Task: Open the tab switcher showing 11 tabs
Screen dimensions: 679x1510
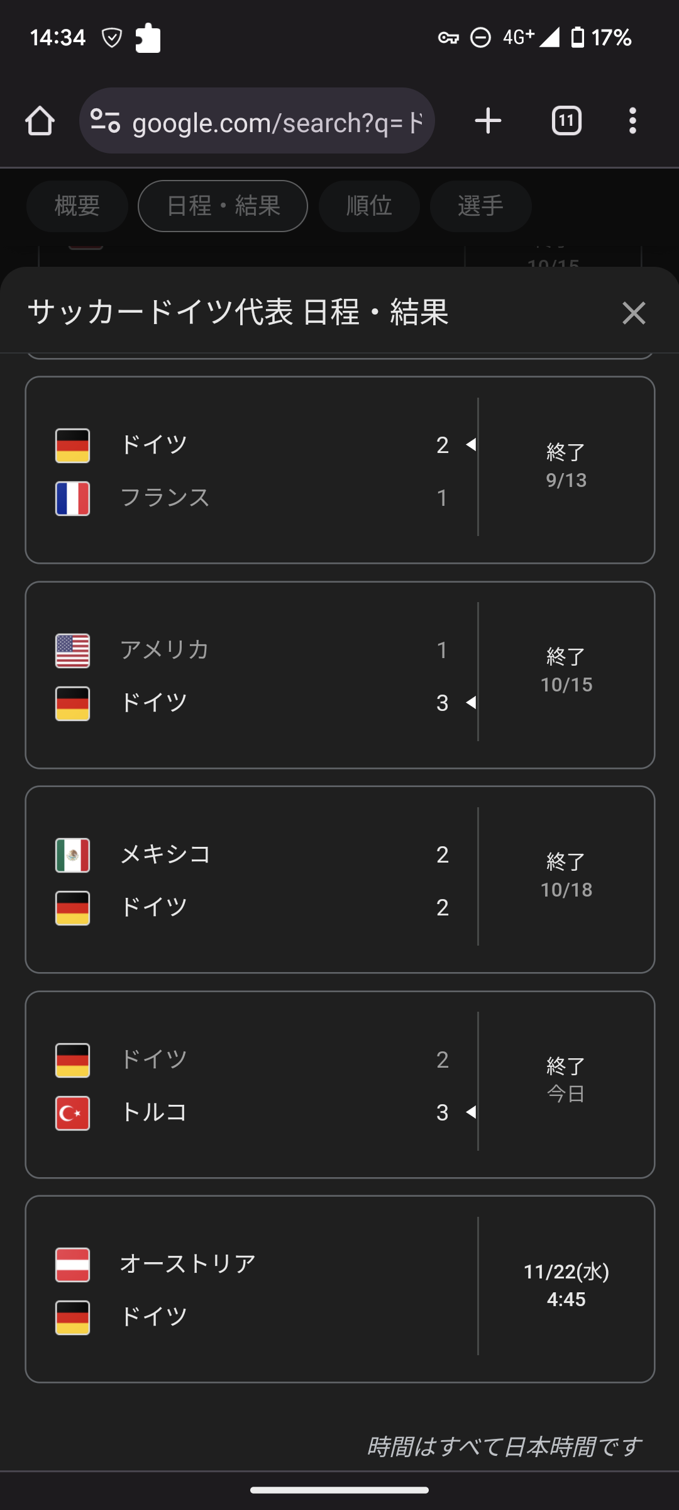Action: coord(566,121)
